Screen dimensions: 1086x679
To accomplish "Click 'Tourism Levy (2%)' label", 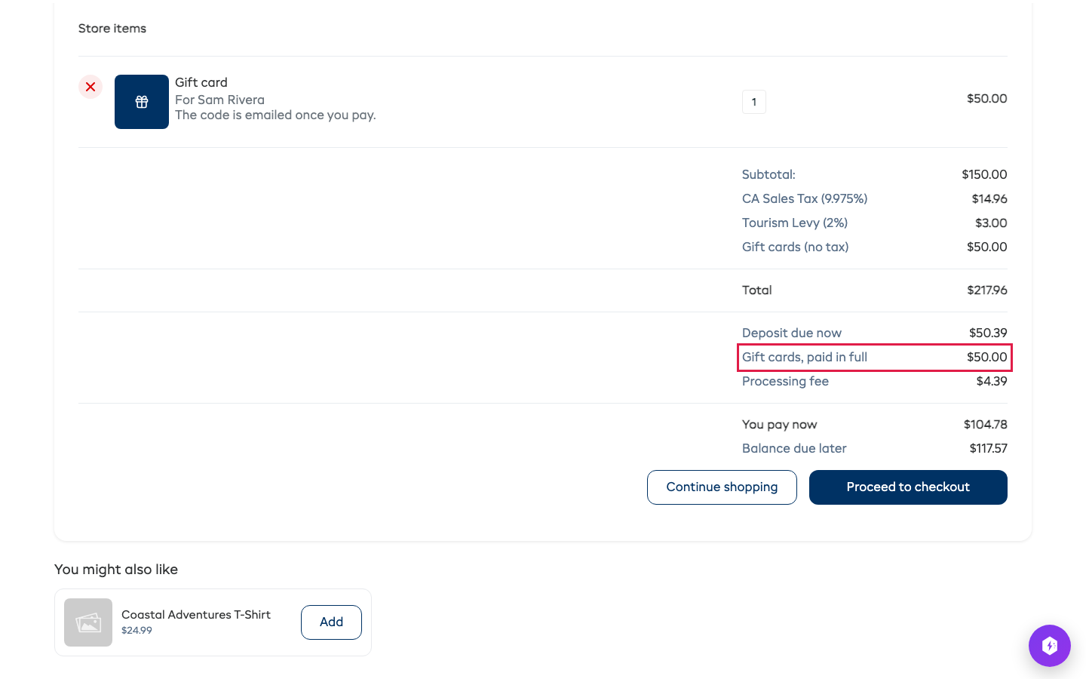I will (x=795, y=223).
